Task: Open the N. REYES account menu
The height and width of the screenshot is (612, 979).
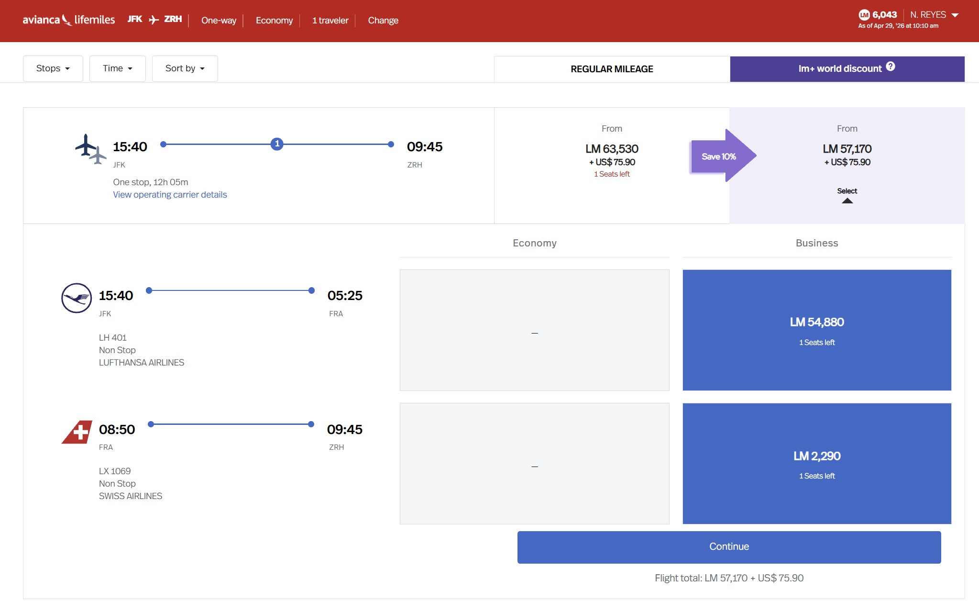Action: coord(934,15)
